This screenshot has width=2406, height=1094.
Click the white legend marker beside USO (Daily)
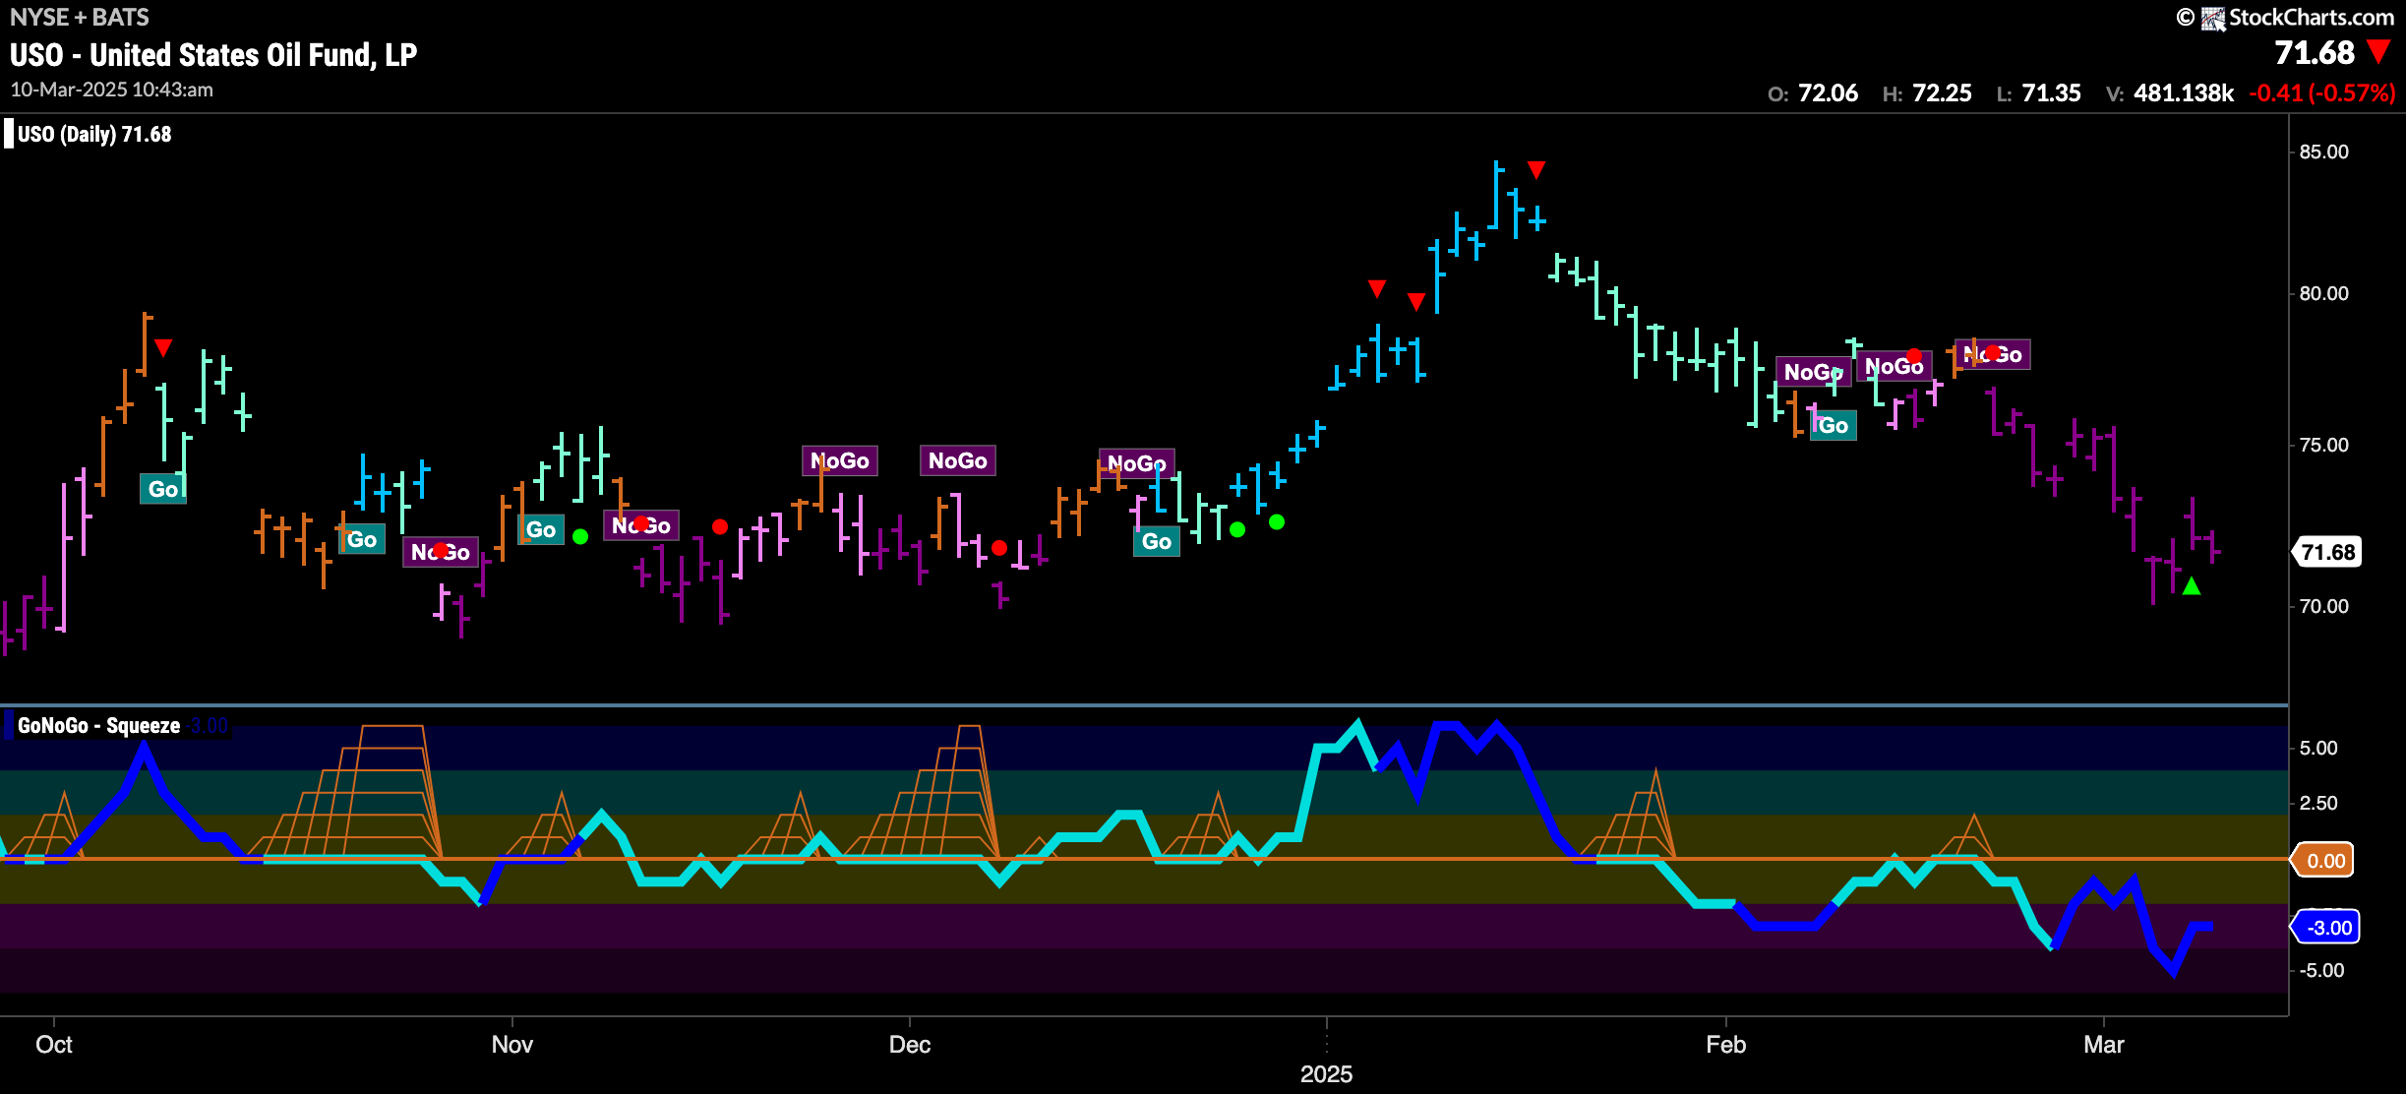pyautogui.click(x=9, y=134)
